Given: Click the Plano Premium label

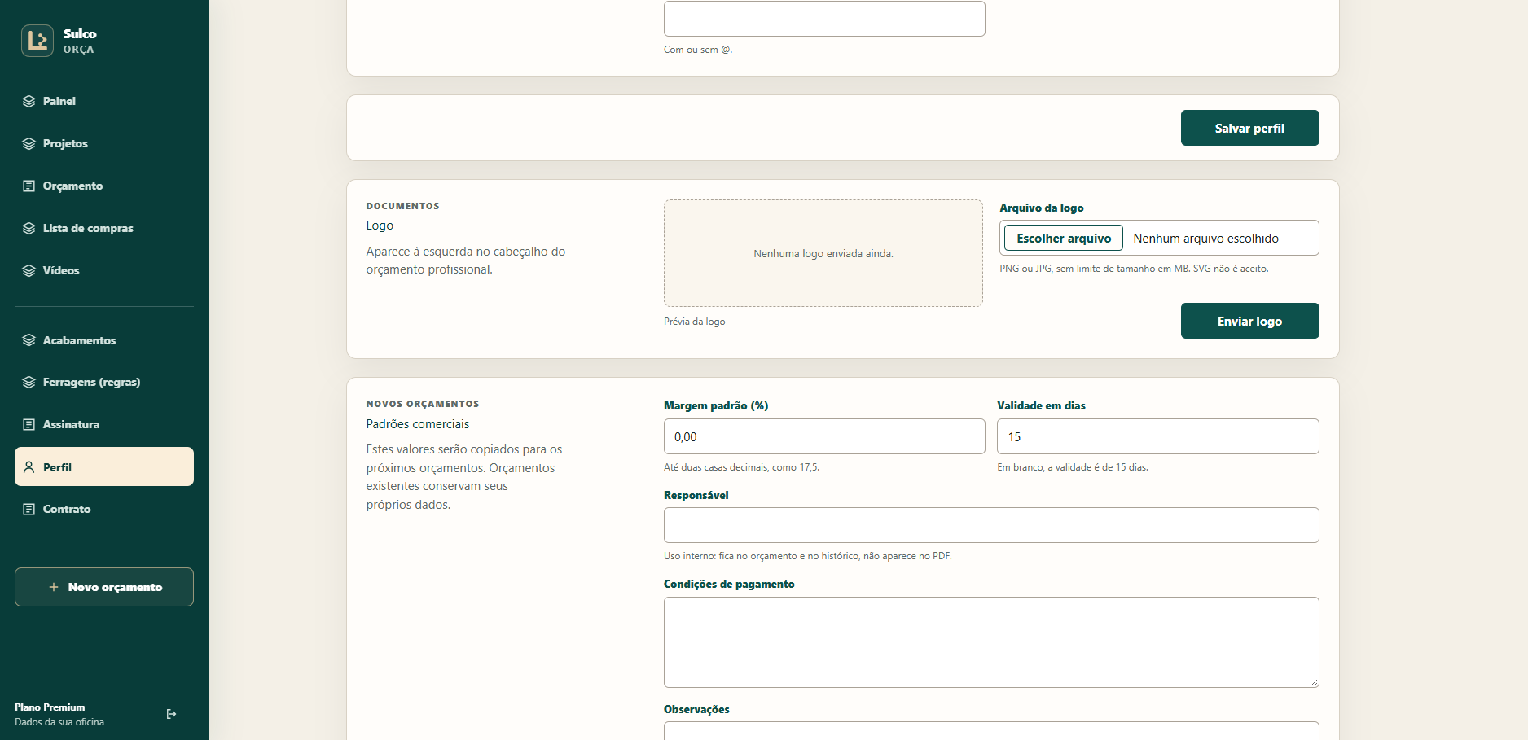Looking at the screenshot, I should pyautogui.click(x=50, y=707).
